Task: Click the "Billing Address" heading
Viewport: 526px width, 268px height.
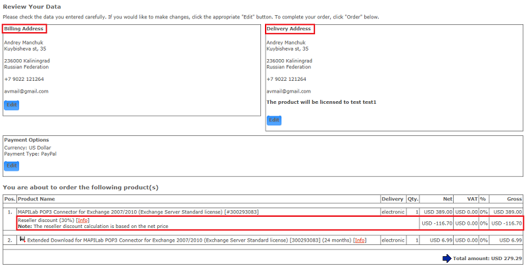Action: (x=24, y=29)
